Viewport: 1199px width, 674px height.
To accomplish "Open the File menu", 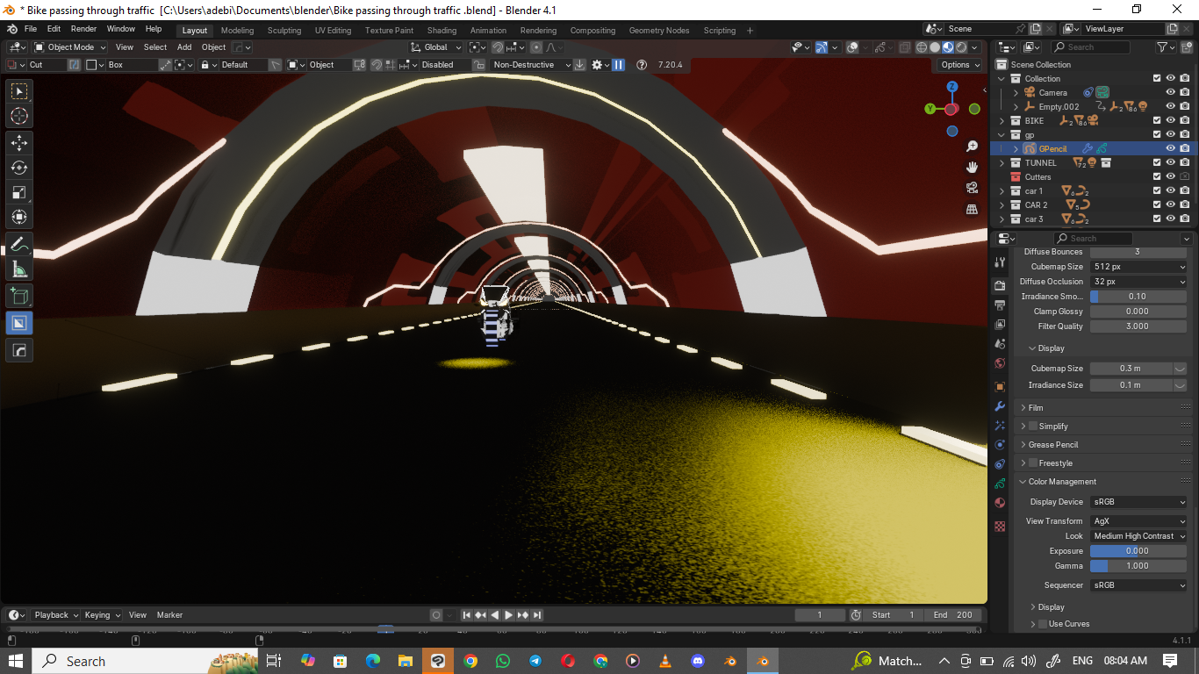I will click(x=31, y=29).
